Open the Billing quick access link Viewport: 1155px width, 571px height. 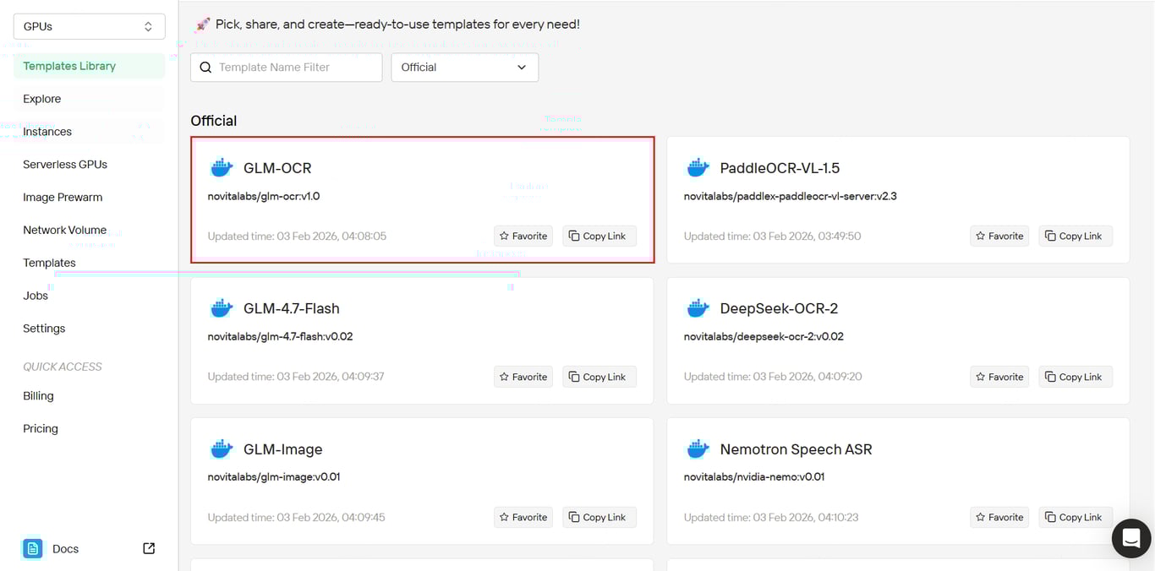click(38, 396)
